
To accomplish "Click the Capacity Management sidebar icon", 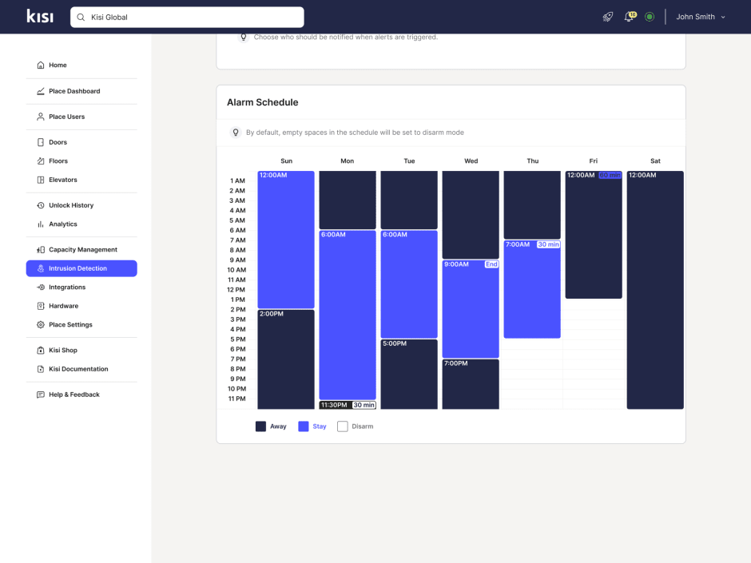I will (41, 250).
